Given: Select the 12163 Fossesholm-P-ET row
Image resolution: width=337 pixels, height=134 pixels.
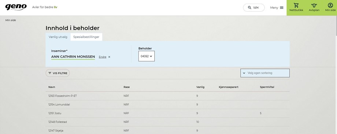Looking at the screenshot, I should (167, 96).
